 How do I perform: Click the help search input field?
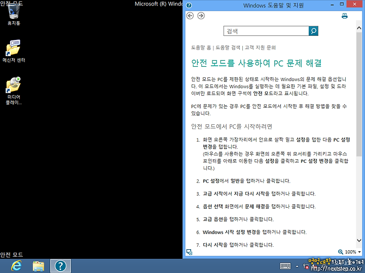[266, 31]
